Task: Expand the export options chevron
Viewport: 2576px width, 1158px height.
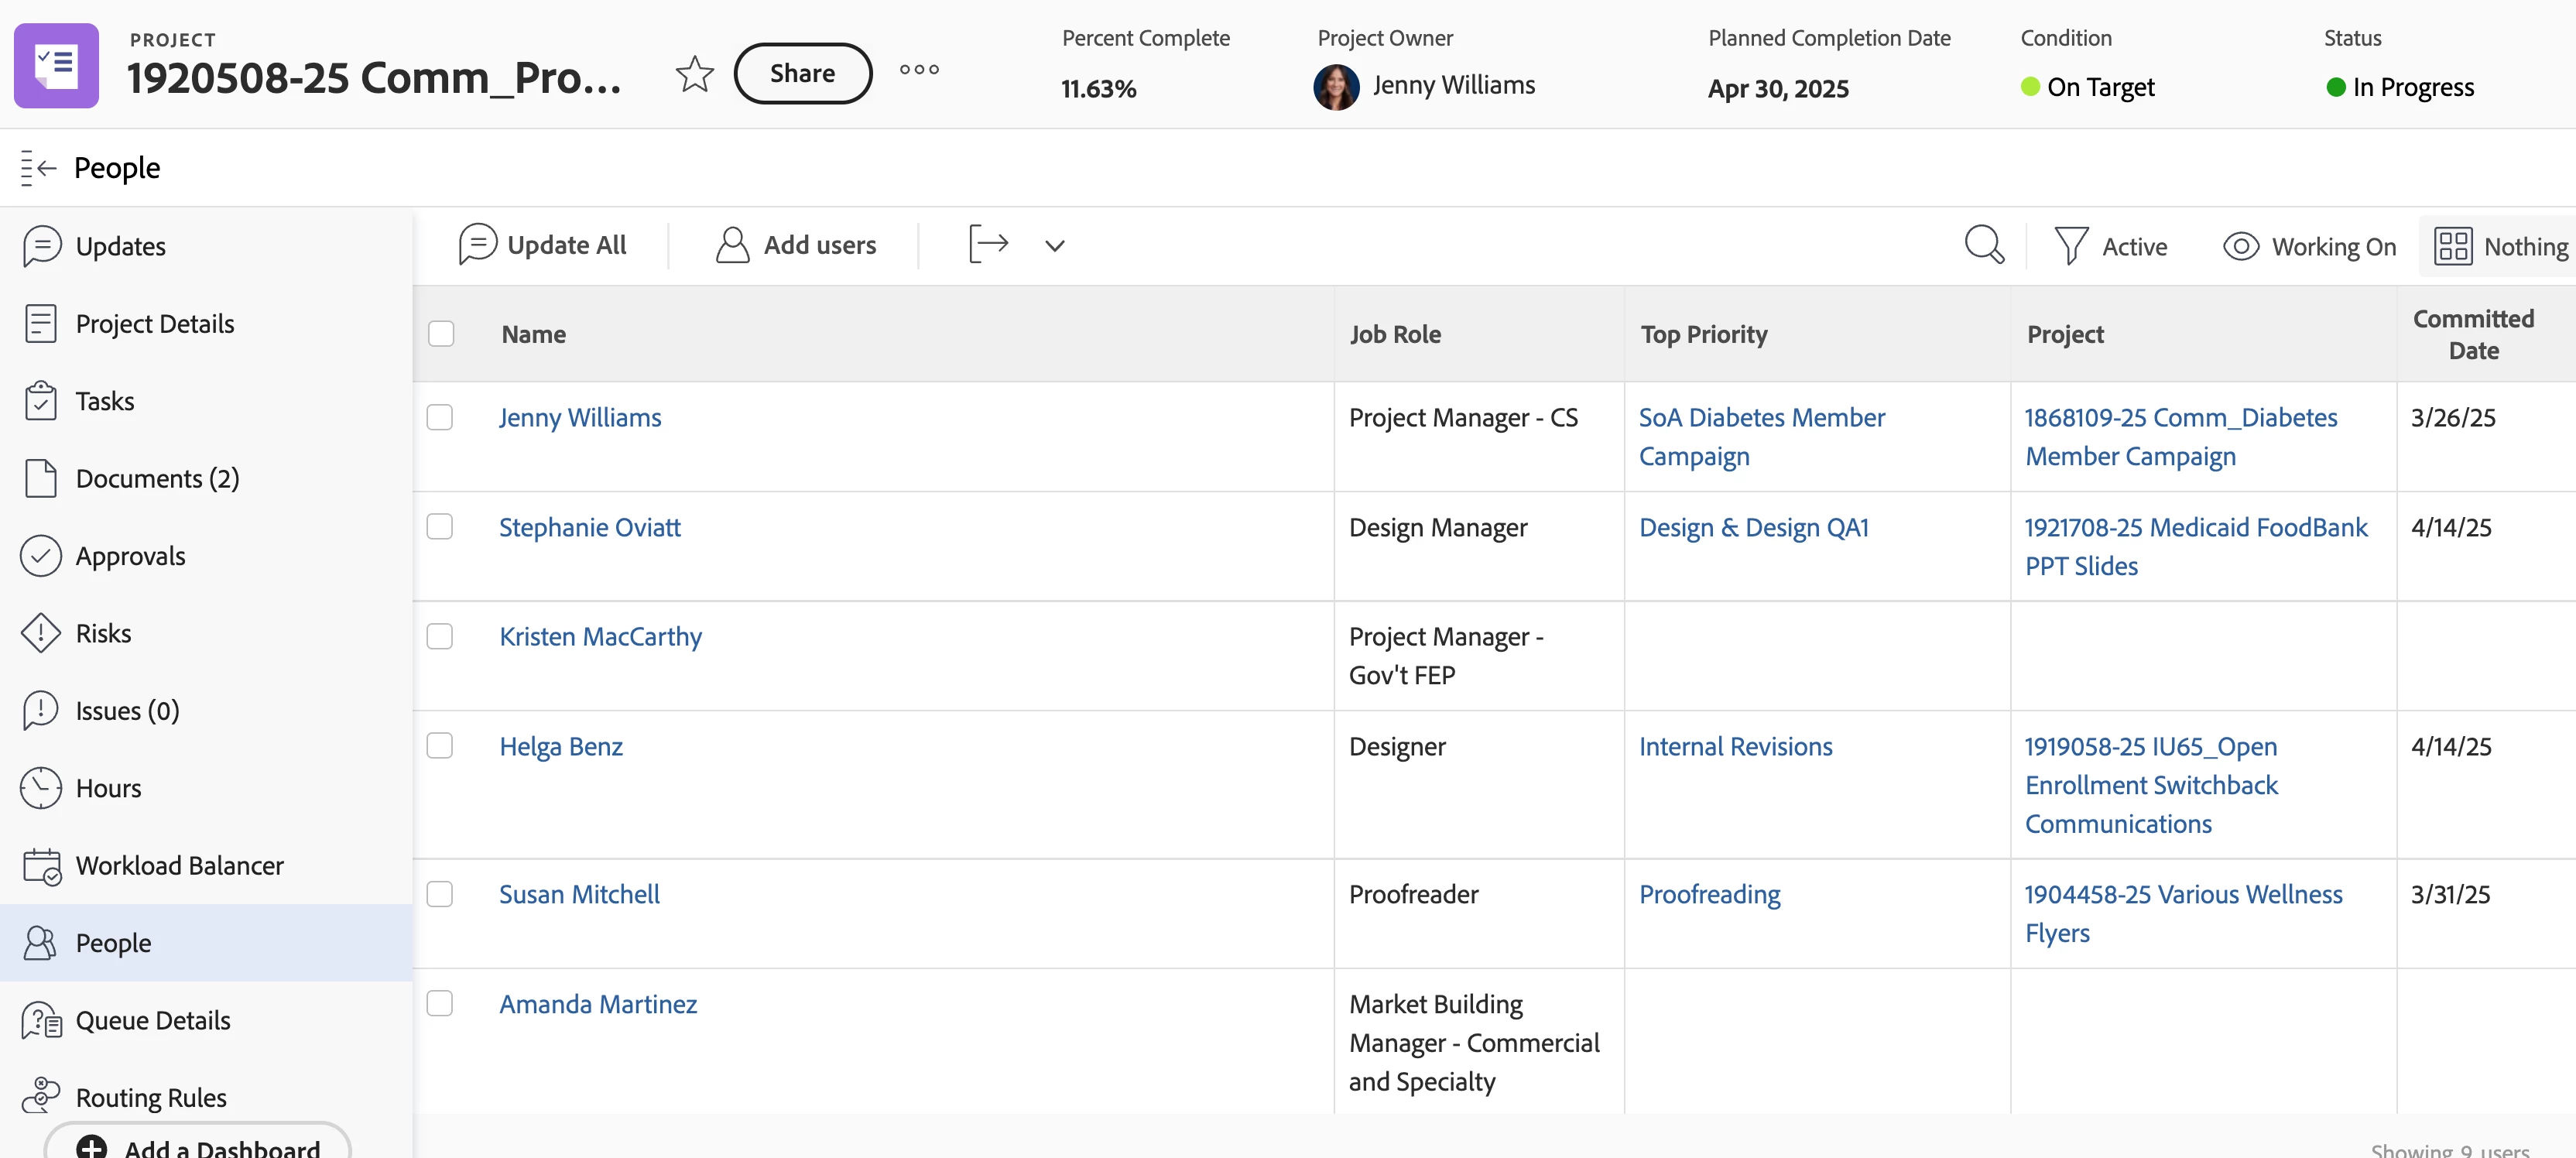Action: point(1054,246)
